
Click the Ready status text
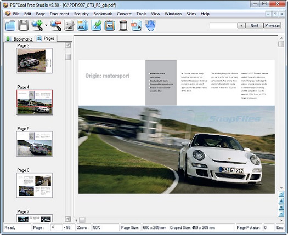(x=10, y=227)
